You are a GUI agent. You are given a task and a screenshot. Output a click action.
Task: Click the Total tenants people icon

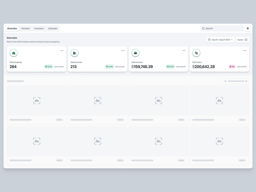click(x=74, y=53)
